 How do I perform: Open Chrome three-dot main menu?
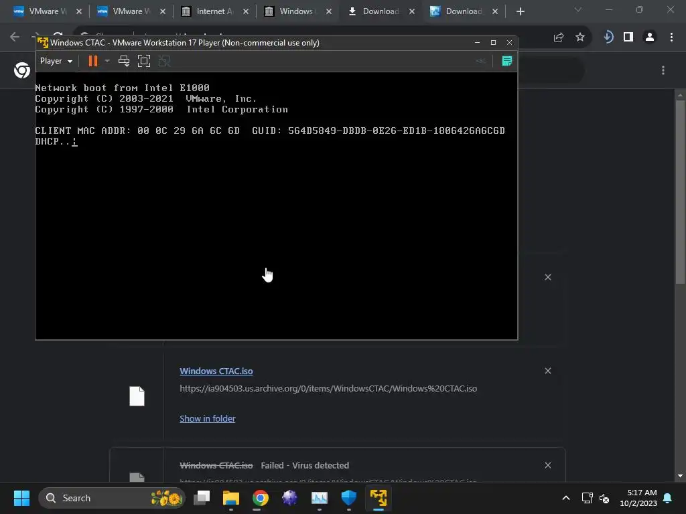coord(671,37)
